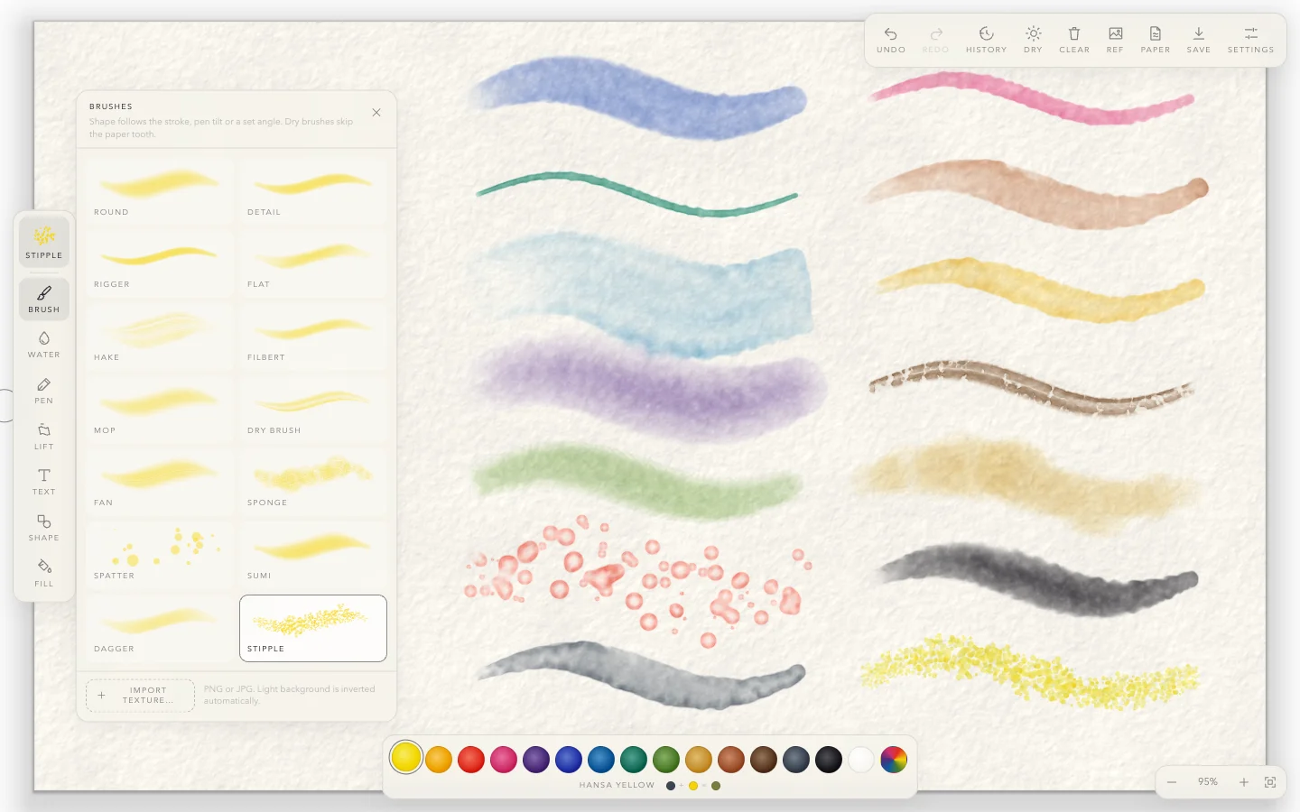Pick the Hake brush

click(x=159, y=336)
